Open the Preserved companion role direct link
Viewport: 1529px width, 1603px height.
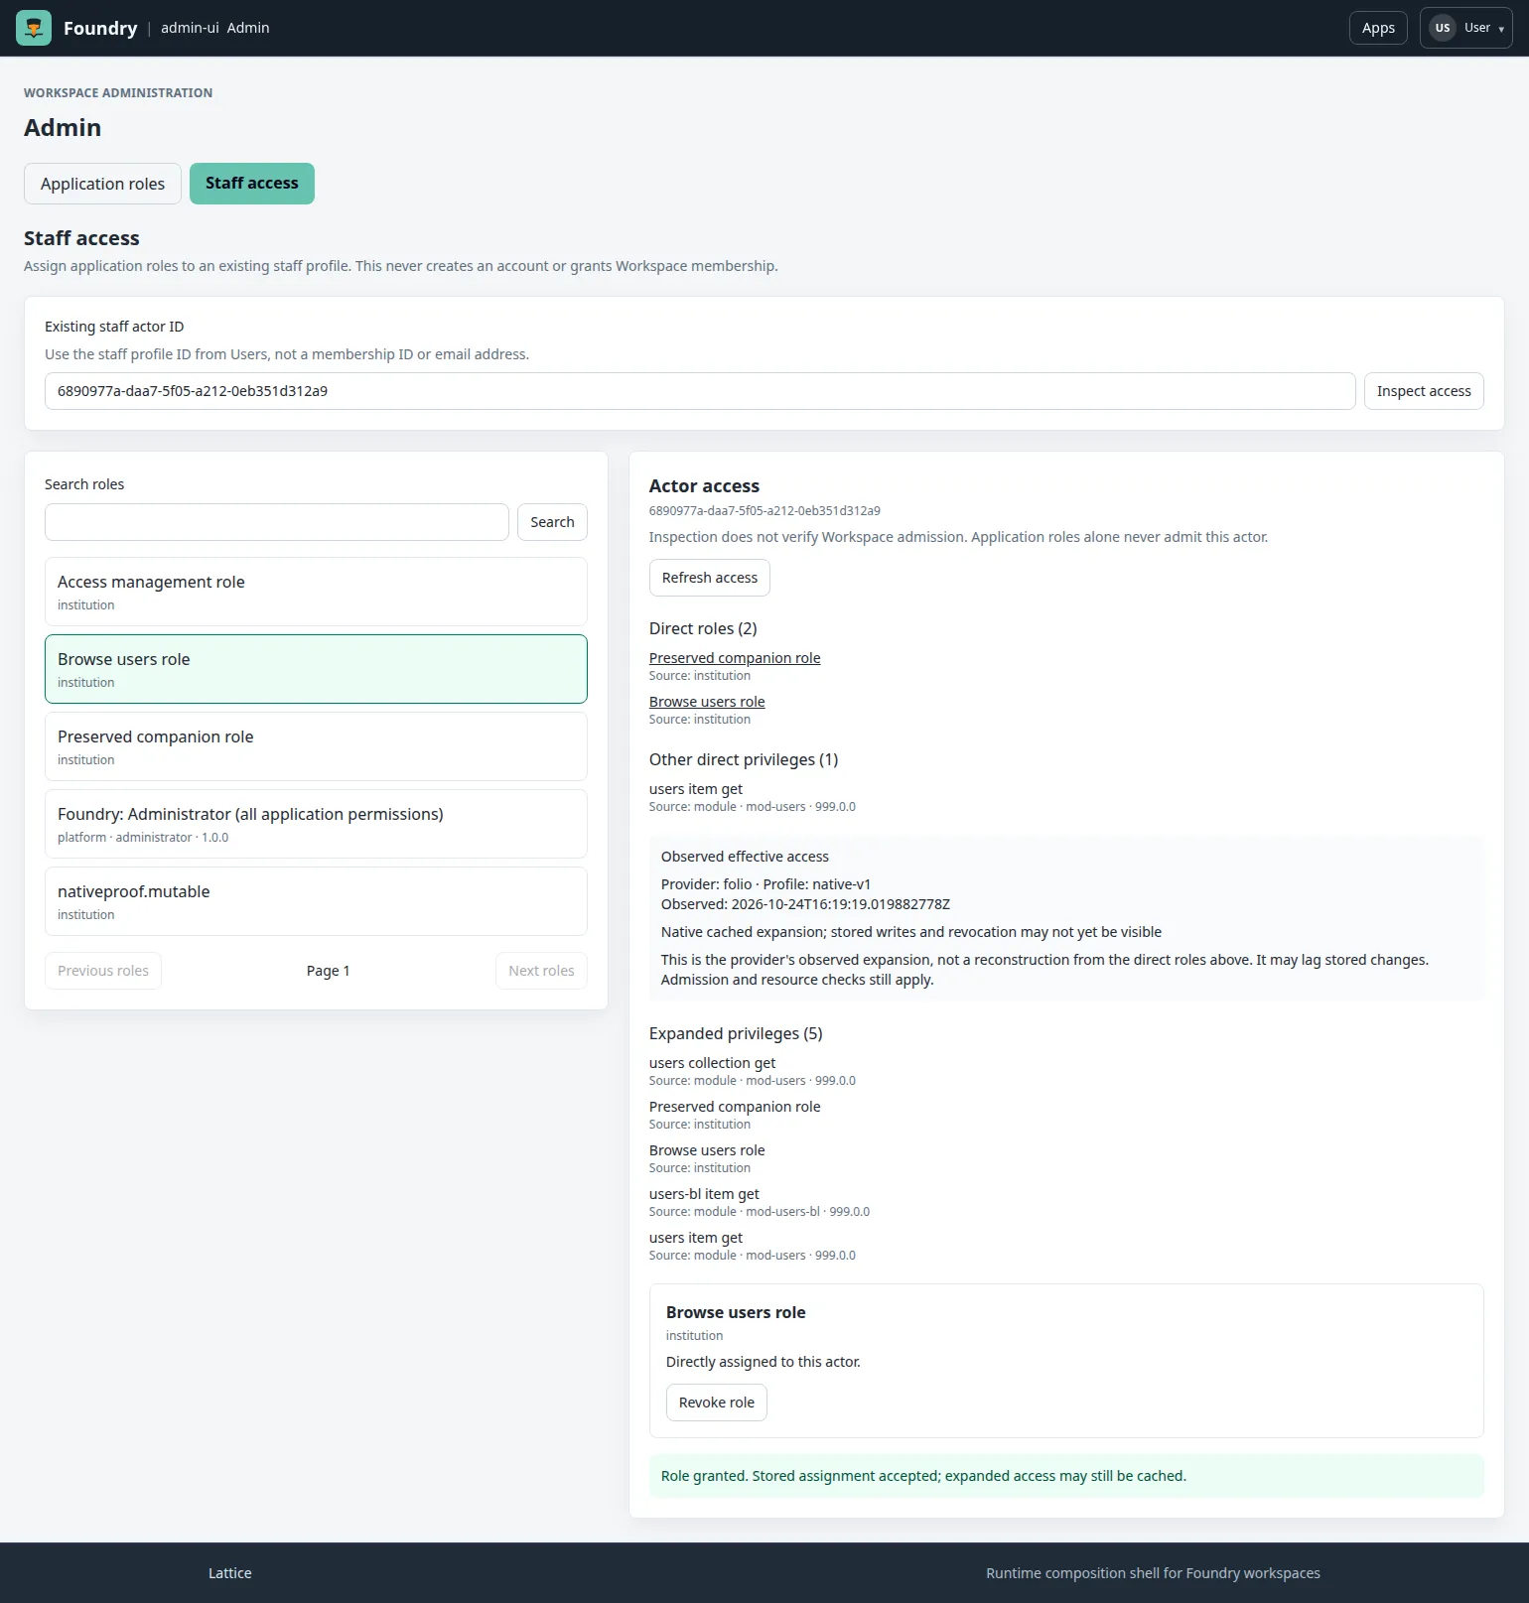coord(735,658)
